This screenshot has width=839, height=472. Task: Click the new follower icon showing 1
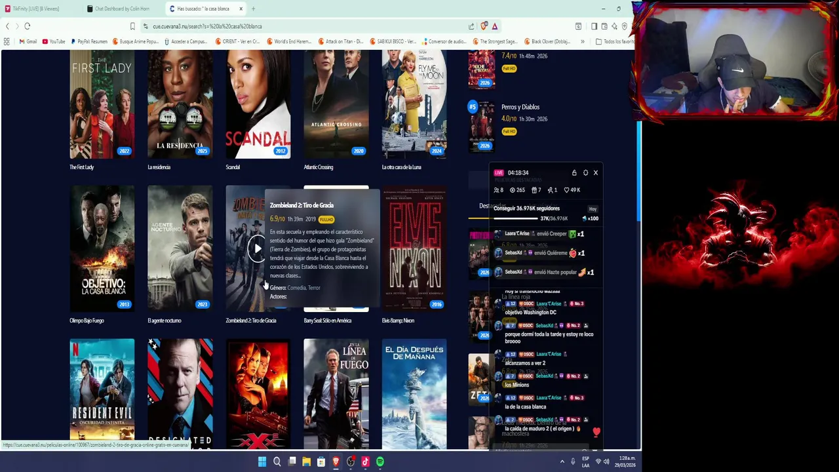pos(551,190)
